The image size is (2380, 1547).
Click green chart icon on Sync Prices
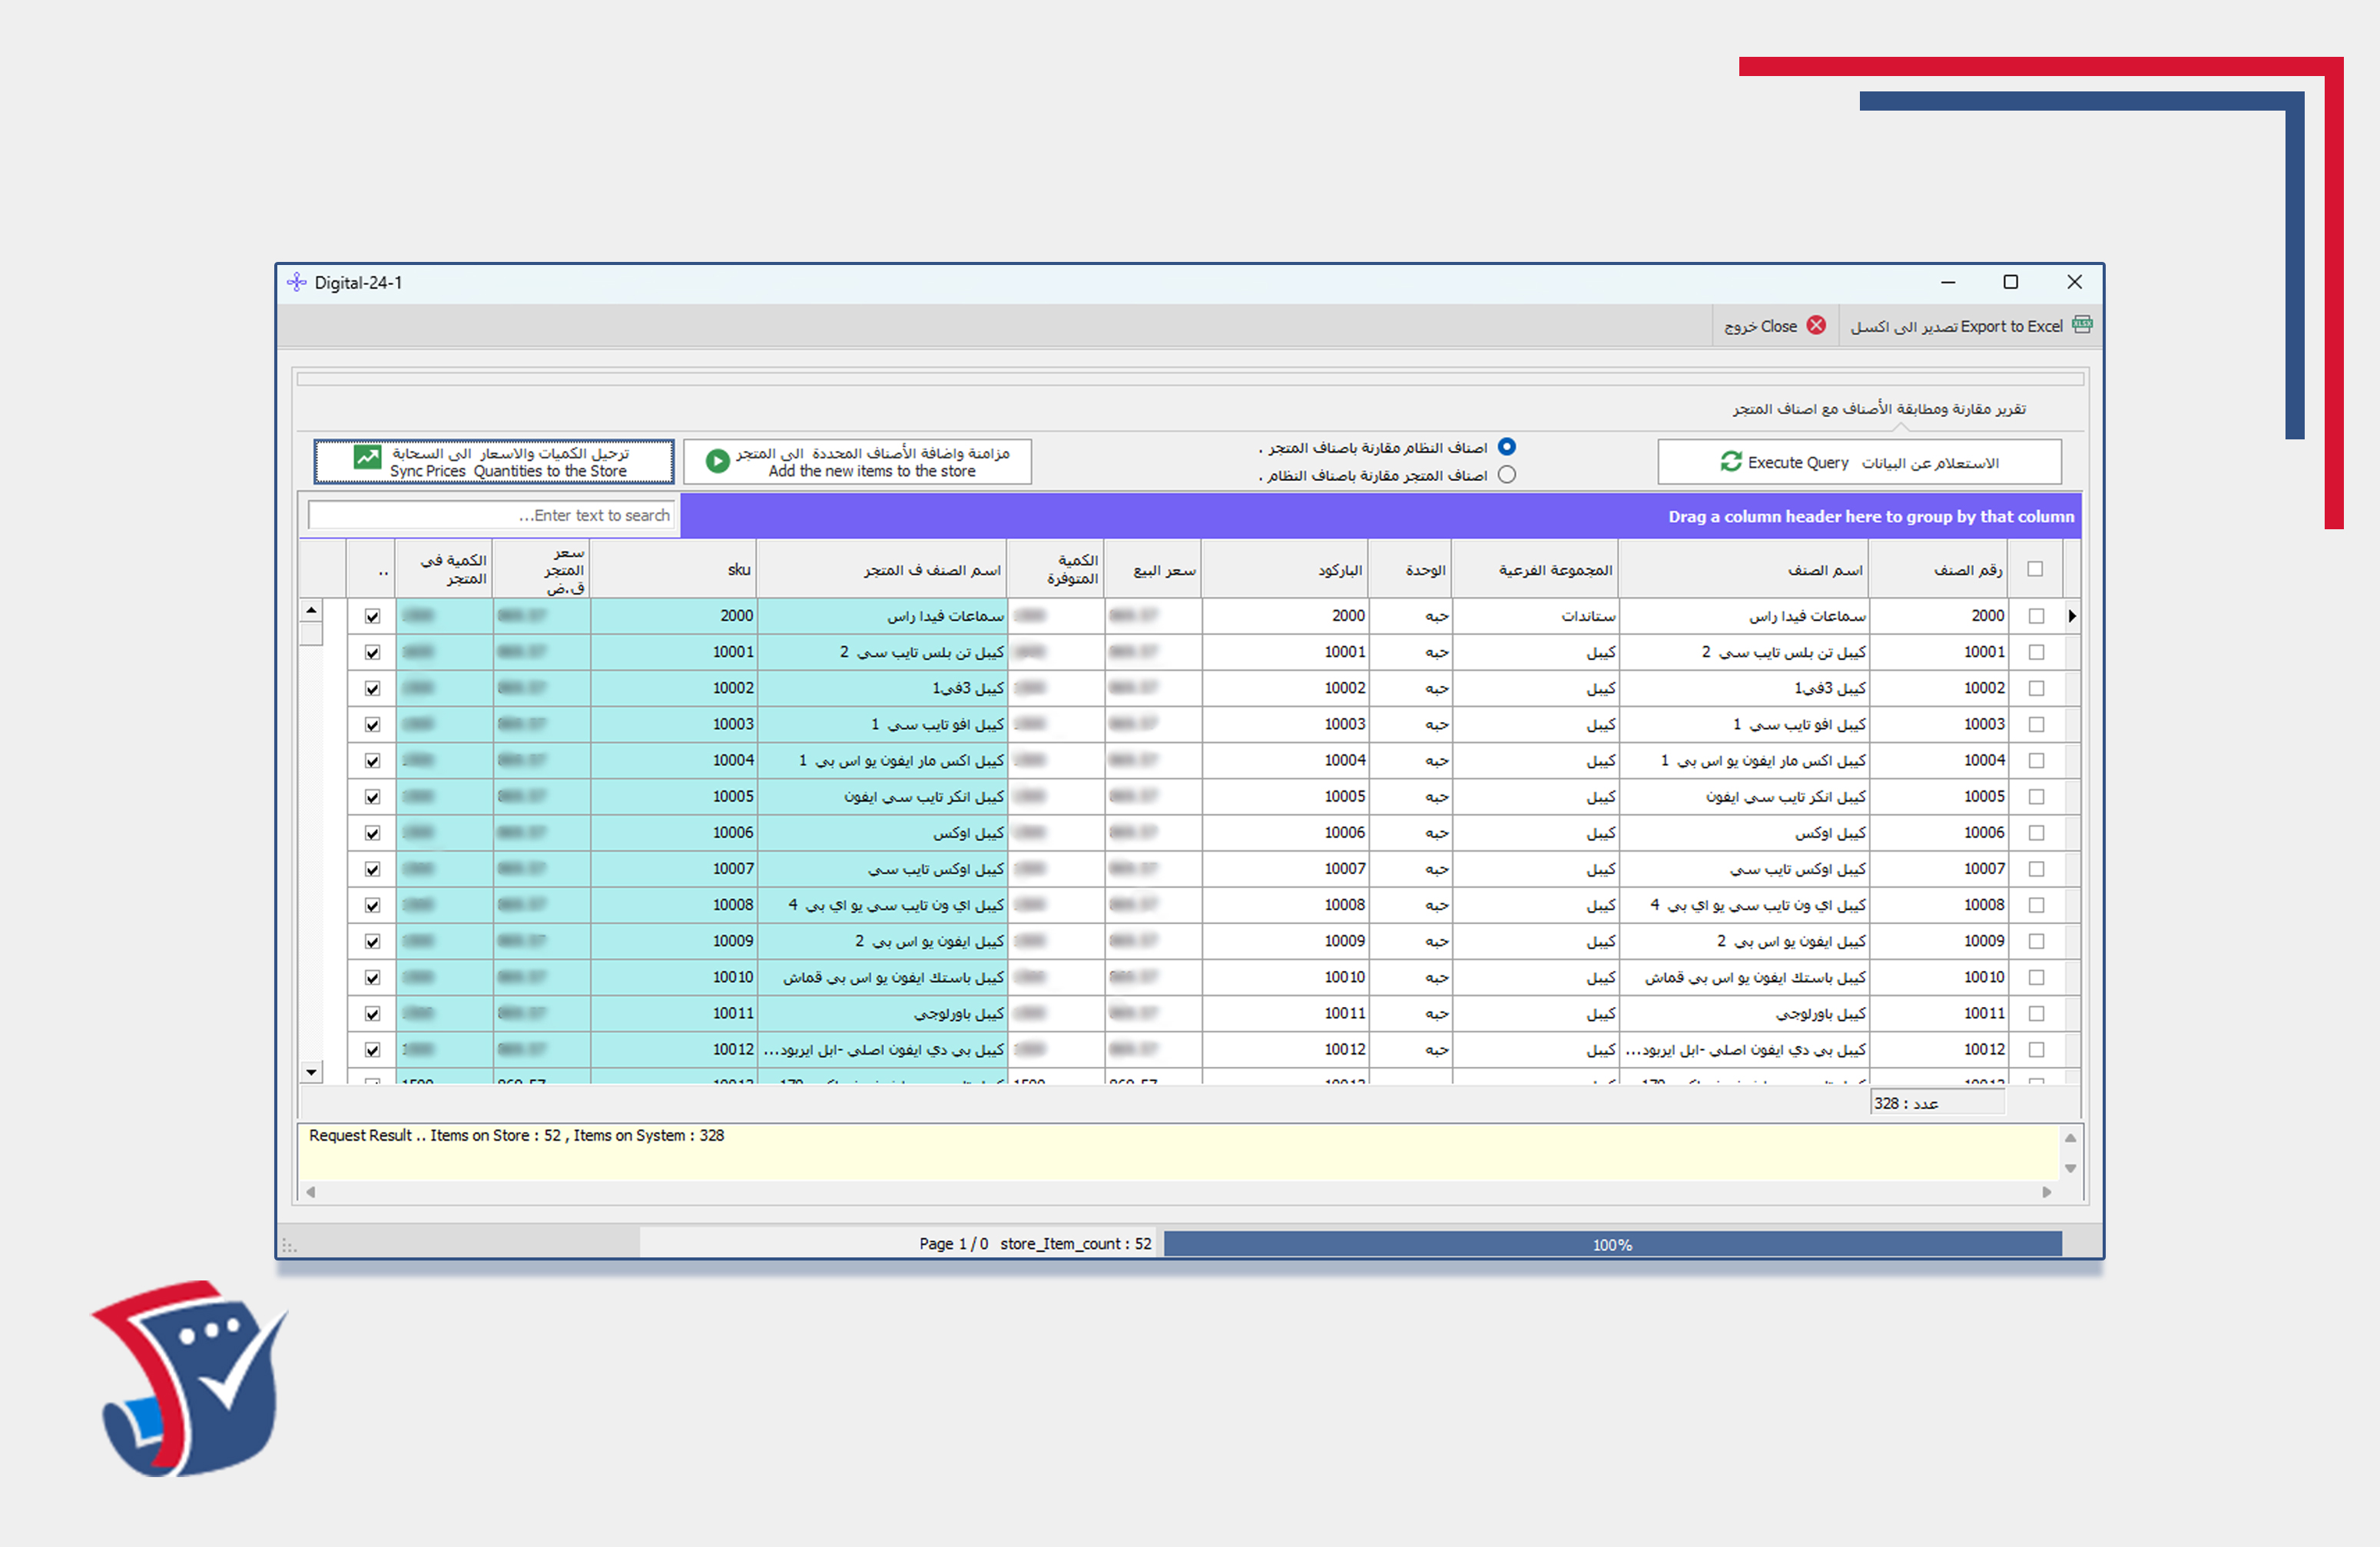pos(367,458)
